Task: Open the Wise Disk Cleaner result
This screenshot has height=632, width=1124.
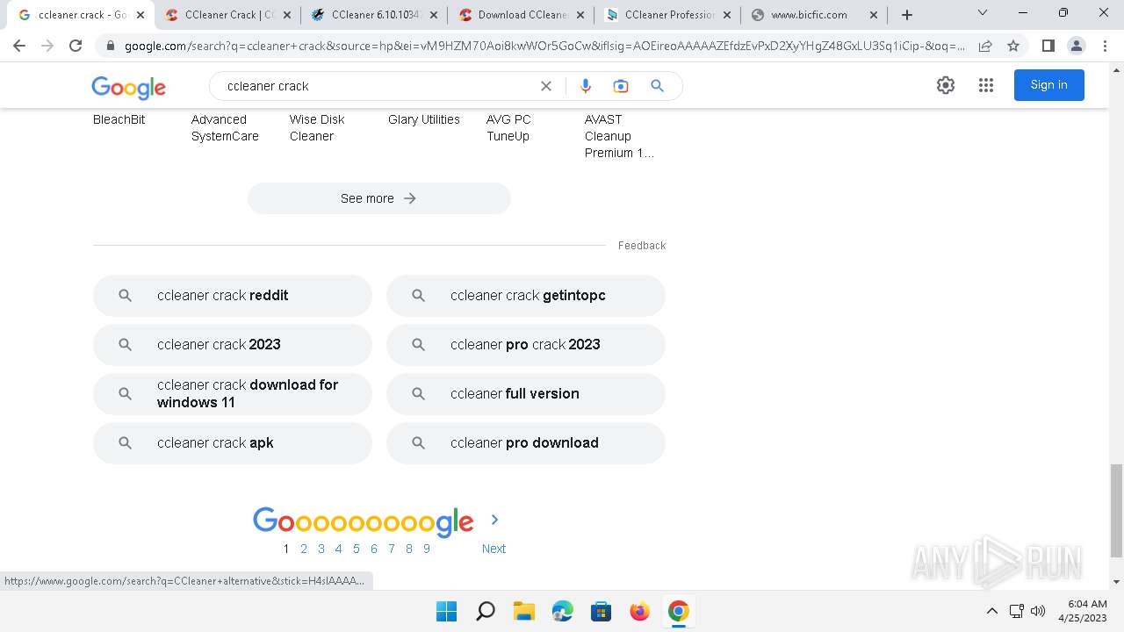Action: [x=317, y=128]
